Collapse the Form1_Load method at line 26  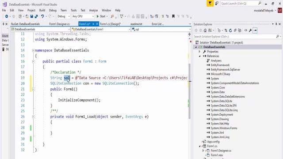tap(33, 117)
